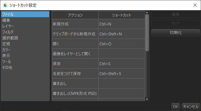The height and width of the screenshot is (111, 201).
Task: Select クリップボードから新規作成 action
Action: [x=75, y=34]
